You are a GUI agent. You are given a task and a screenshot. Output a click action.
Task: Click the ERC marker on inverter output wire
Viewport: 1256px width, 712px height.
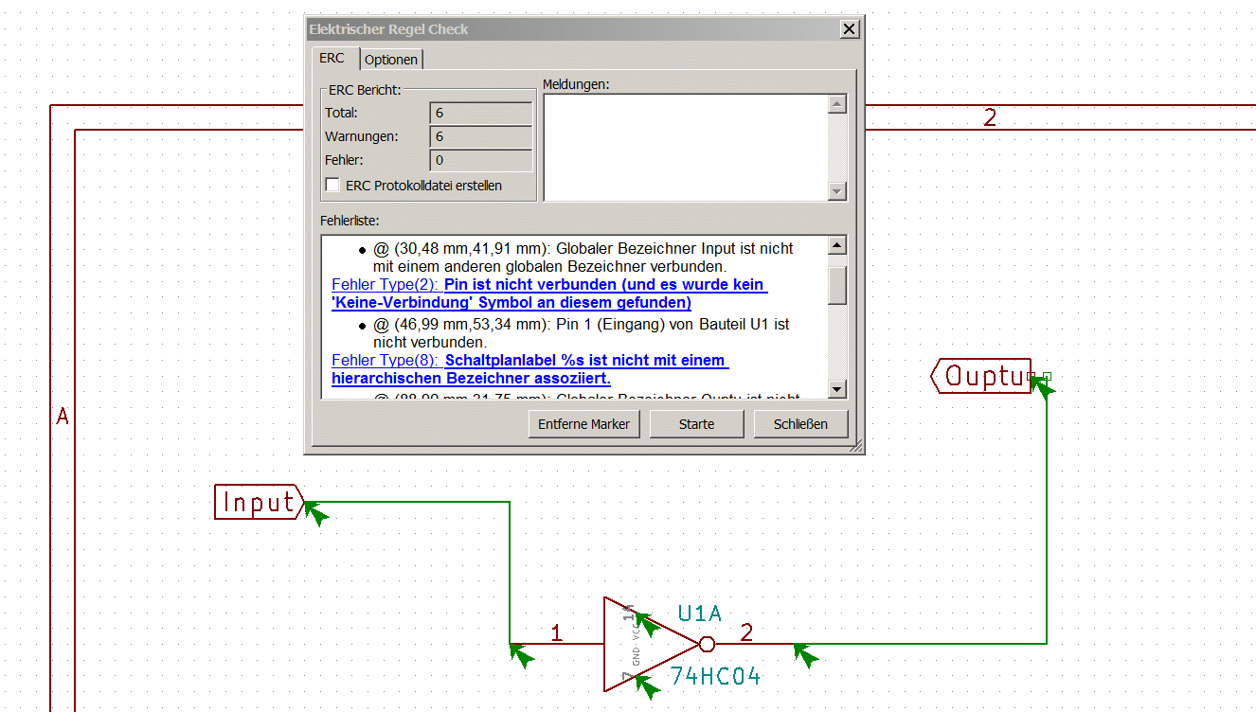point(805,654)
